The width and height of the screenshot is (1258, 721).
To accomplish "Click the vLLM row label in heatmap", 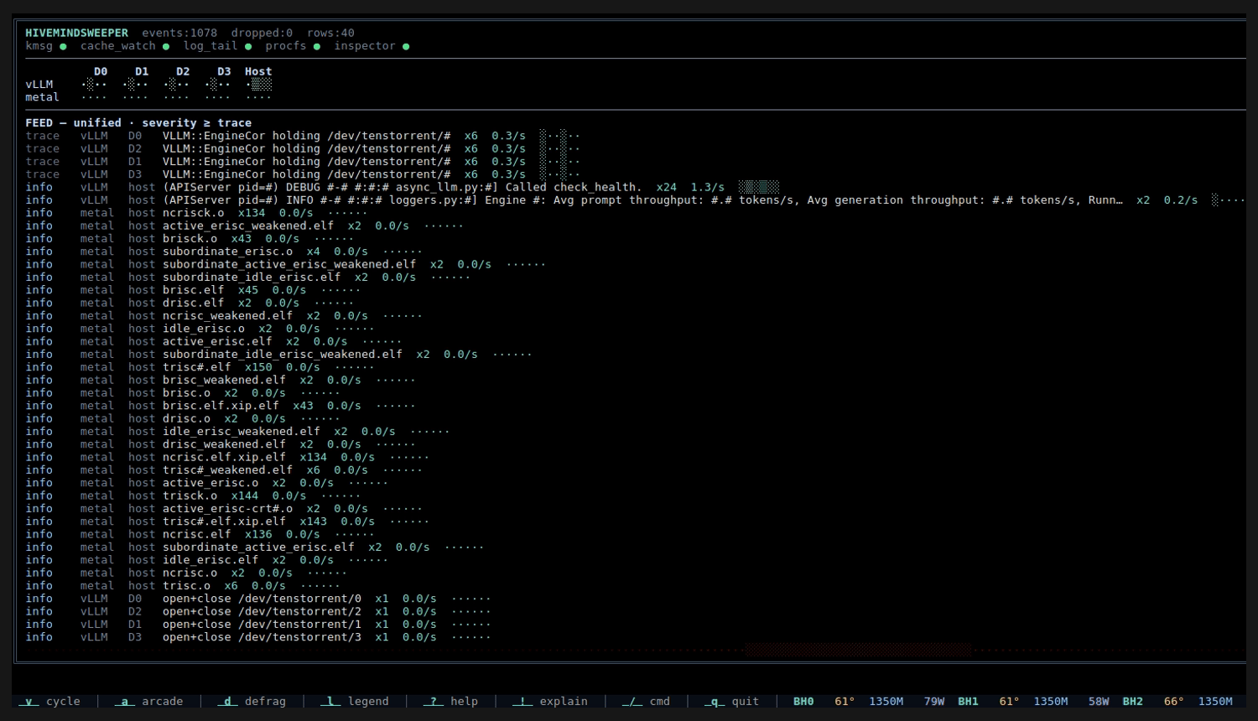I will point(39,85).
